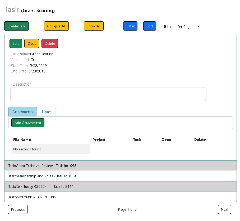This screenshot has width=240, height=221.
Task: Click the File Name column header
Action: pyautogui.click(x=22, y=140)
